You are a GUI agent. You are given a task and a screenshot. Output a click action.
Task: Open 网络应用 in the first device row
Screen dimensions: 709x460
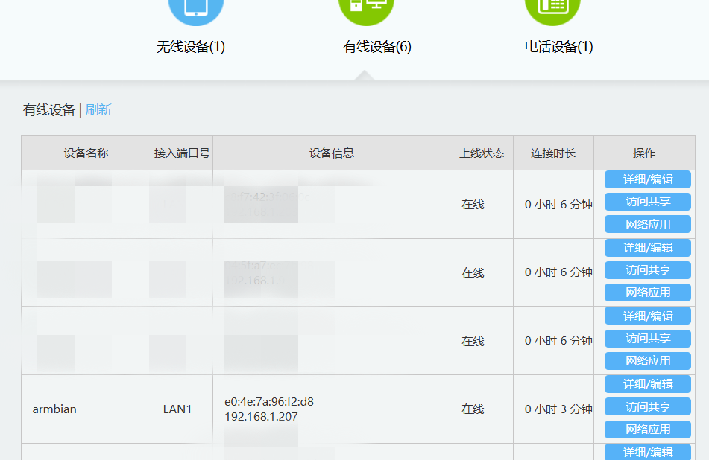coord(647,224)
